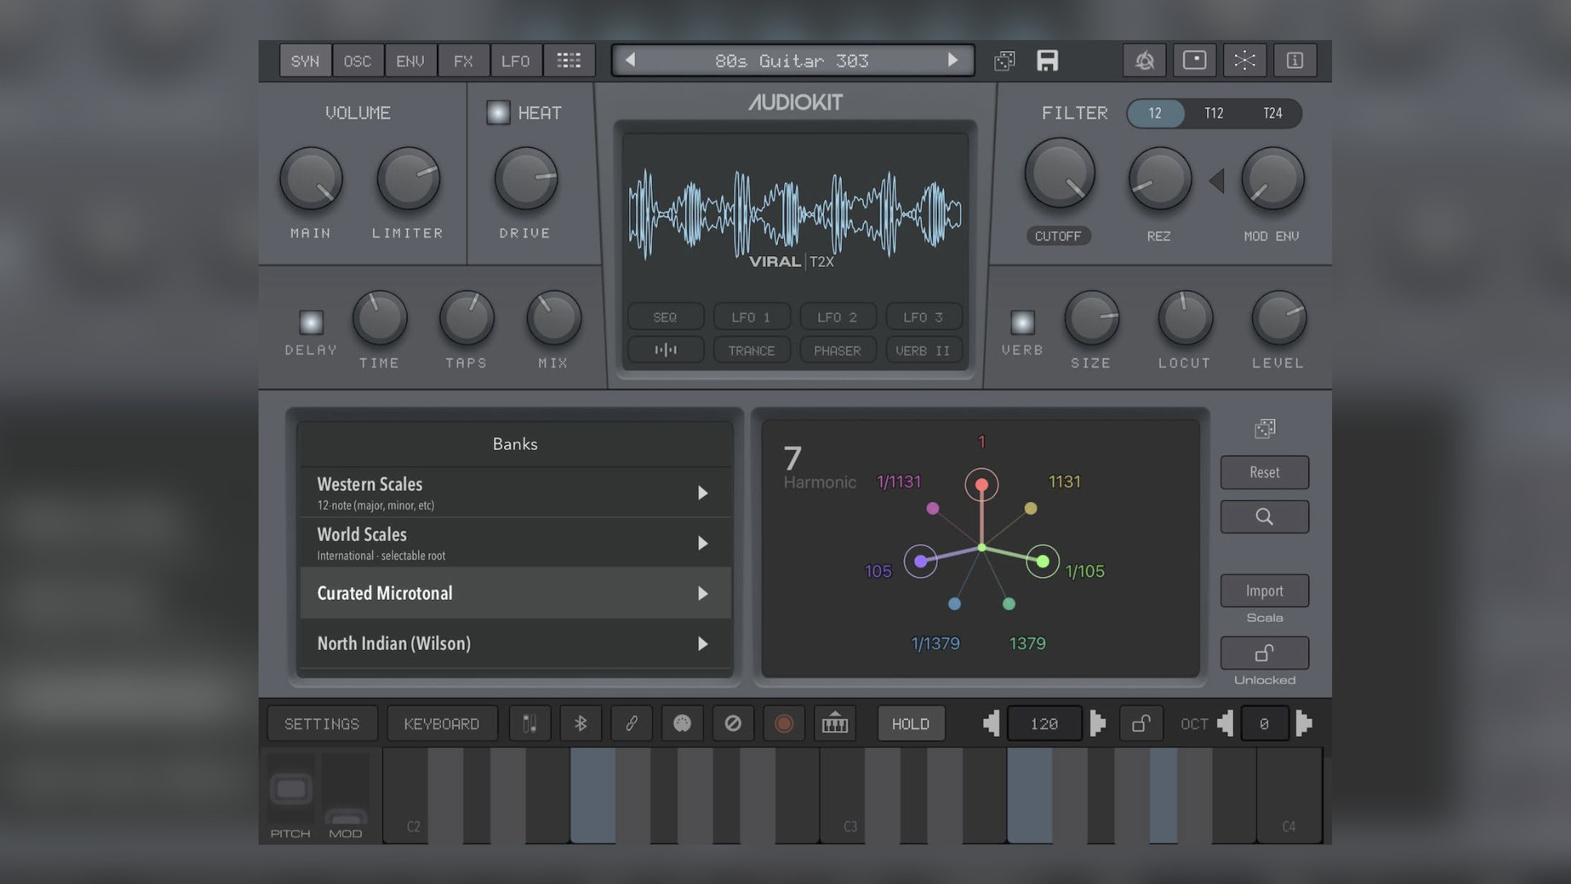The height and width of the screenshot is (884, 1571).
Task: Open preset list 80s Guitar 303
Action: tap(791, 61)
